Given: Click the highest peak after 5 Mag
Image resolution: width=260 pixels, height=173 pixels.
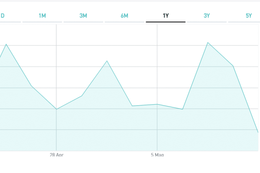Looking at the screenshot, I should (208, 43).
